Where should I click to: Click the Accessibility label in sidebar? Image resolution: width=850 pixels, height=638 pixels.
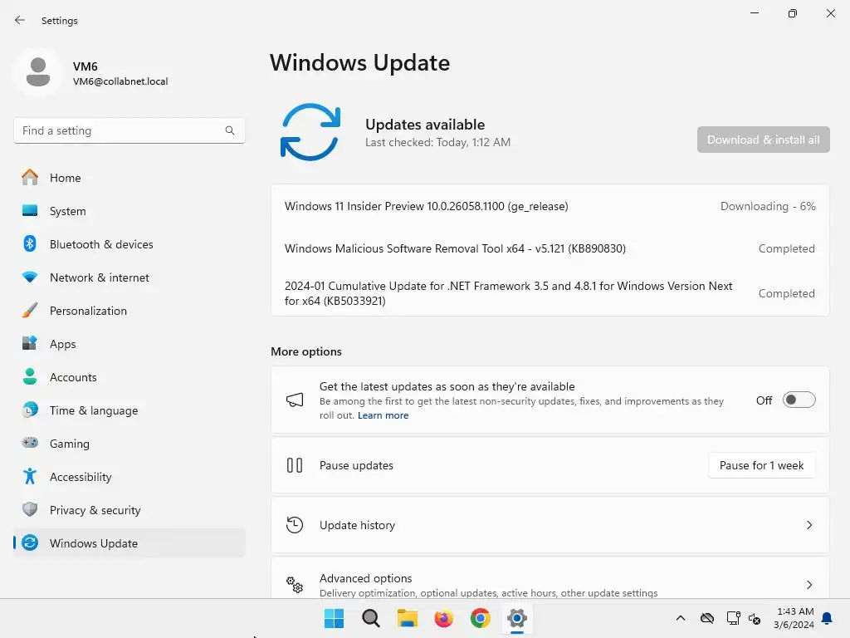coord(81,477)
